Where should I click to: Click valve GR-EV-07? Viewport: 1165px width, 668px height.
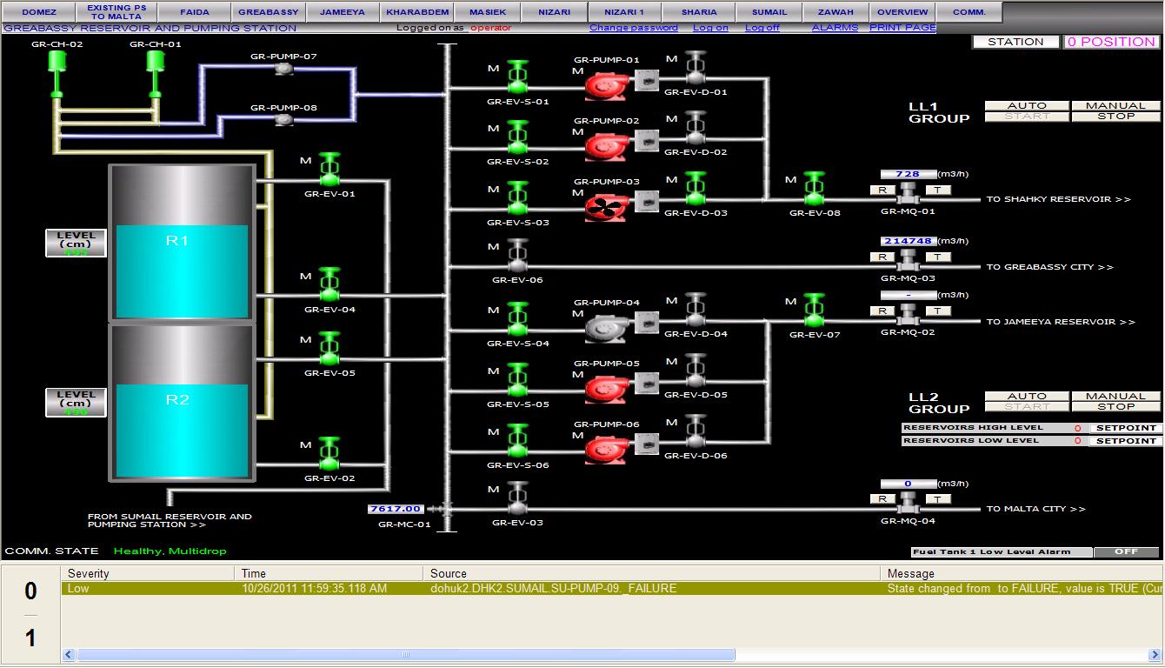(814, 311)
